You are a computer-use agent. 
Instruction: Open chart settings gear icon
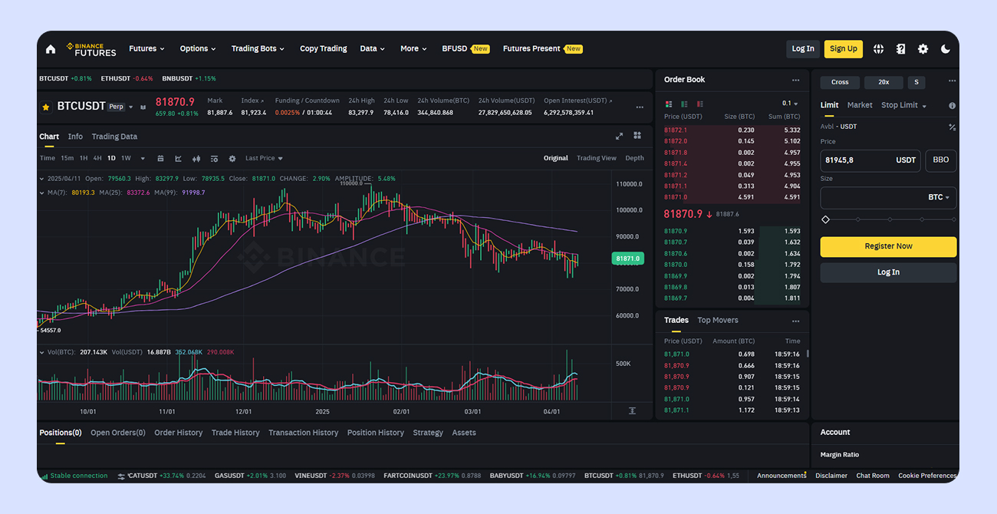[232, 159]
